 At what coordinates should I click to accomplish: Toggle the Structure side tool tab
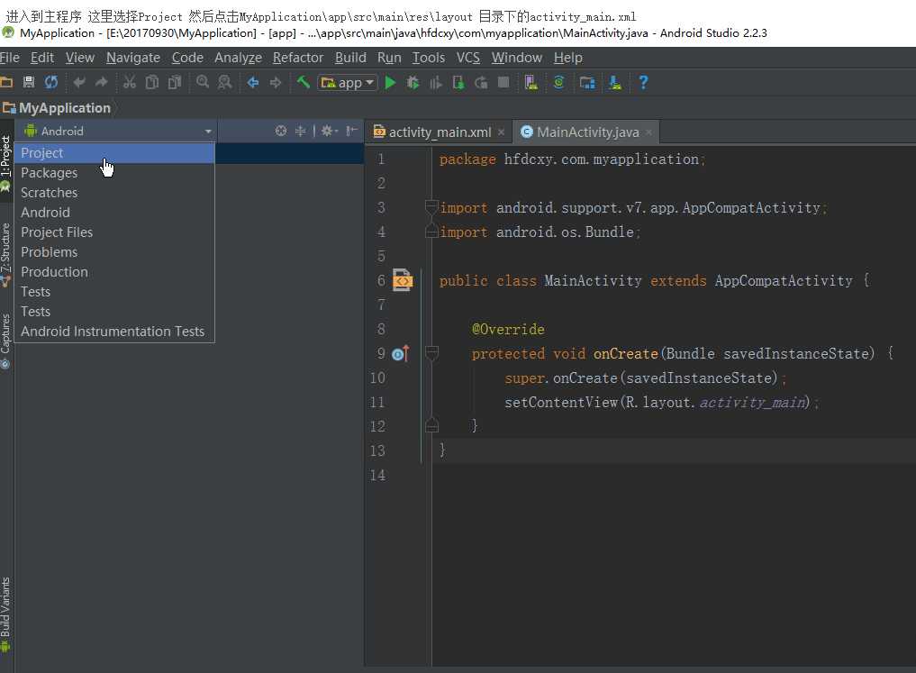pyautogui.click(x=5, y=254)
